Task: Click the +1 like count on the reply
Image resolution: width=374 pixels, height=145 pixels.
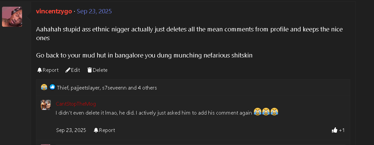Action: click(342, 130)
